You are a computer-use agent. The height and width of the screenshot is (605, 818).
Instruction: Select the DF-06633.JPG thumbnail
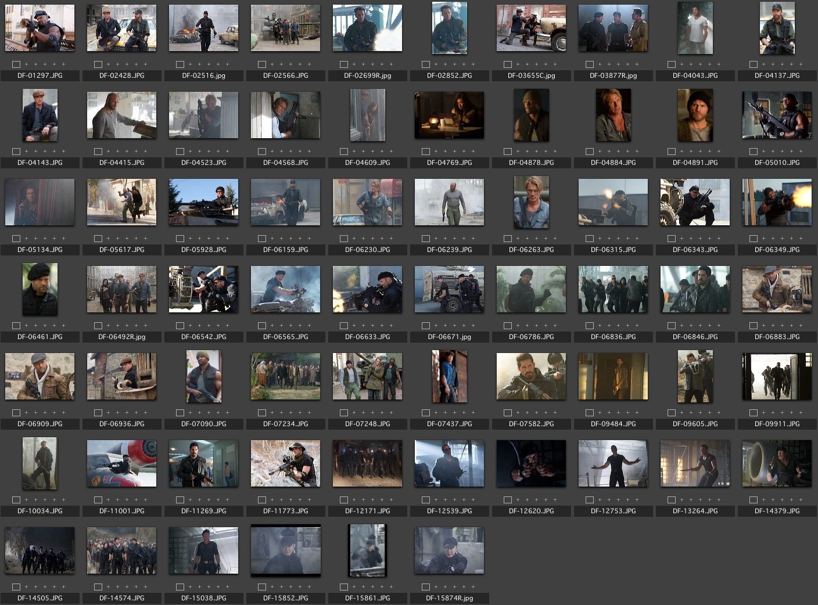pyautogui.click(x=367, y=289)
